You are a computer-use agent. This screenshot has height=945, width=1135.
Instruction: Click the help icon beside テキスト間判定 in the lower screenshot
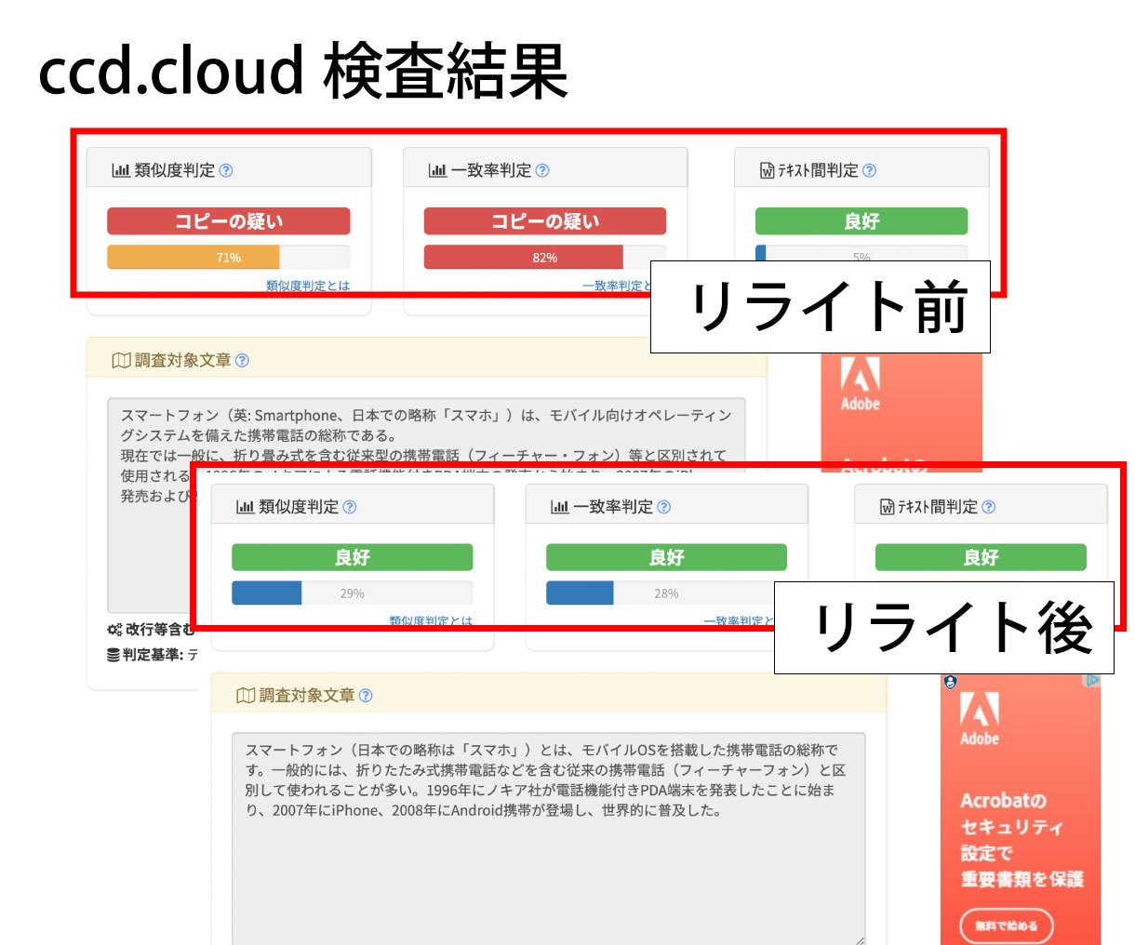[989, 508]
